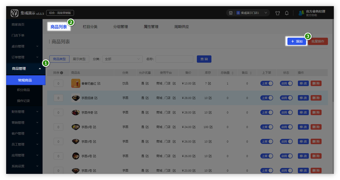Edit the name of 芋圆6号
340x180 pixels.
click(x=95, y=127)
